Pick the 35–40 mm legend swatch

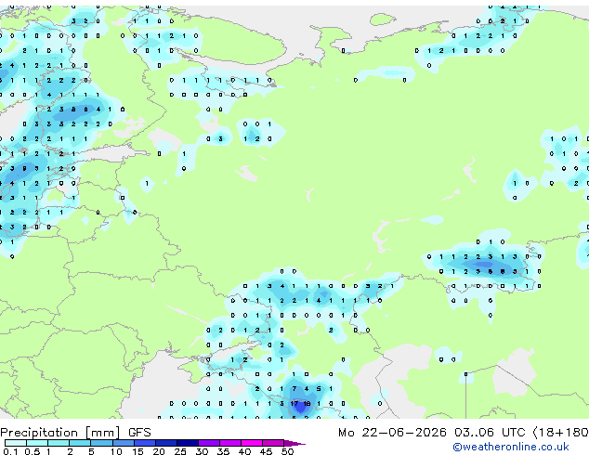click(230, 443)
